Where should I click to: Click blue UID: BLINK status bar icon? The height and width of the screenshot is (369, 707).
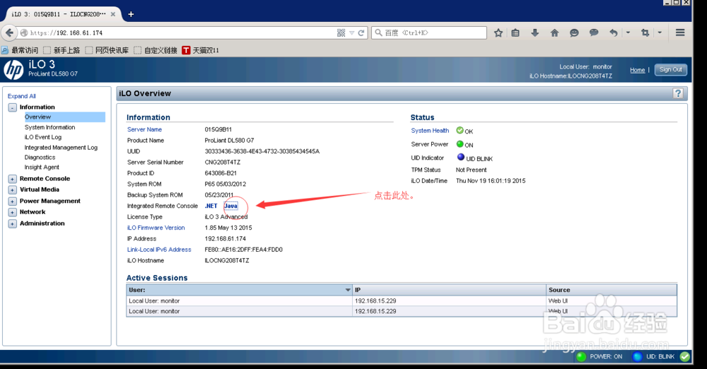[637, 357]
